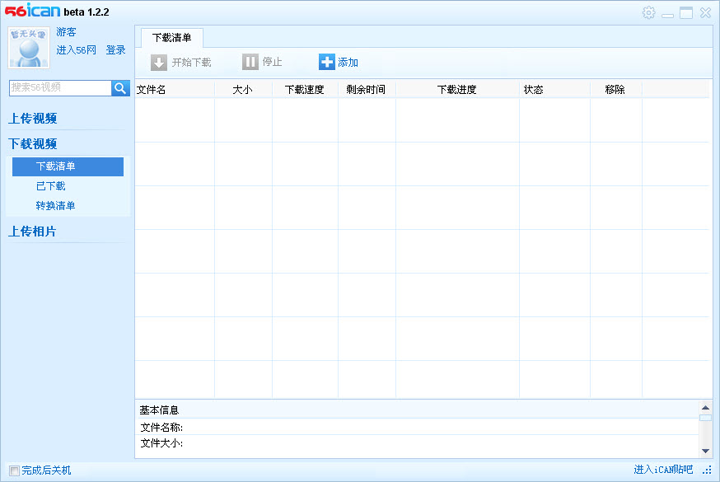
Task: Click the 文件名称: label
Action: (x=161, y=428)
